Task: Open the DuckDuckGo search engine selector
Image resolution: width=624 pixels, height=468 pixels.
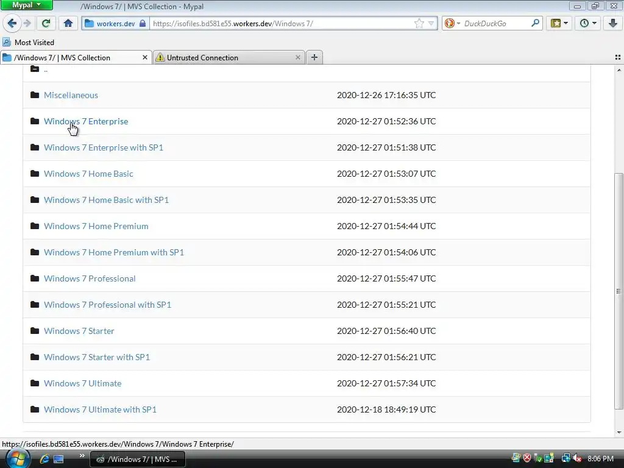Action: pos(452,24)
